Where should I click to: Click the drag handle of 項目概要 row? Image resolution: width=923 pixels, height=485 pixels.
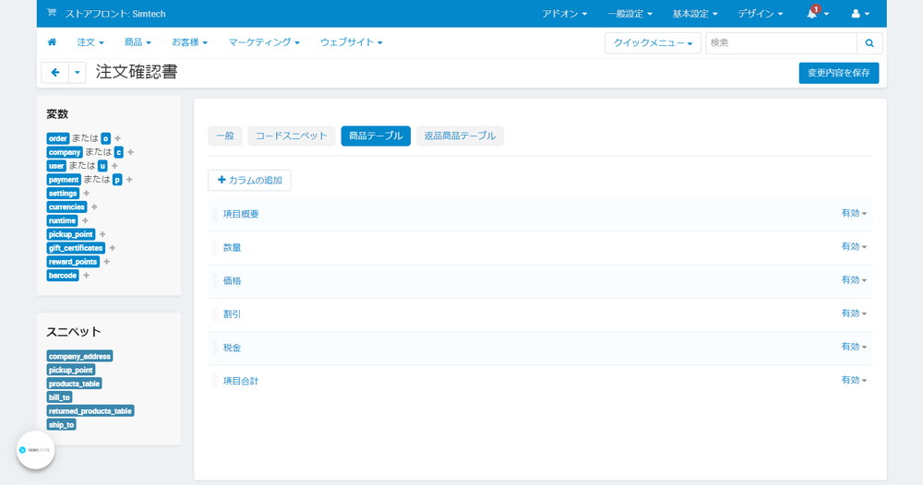click(x=215, y=214)
